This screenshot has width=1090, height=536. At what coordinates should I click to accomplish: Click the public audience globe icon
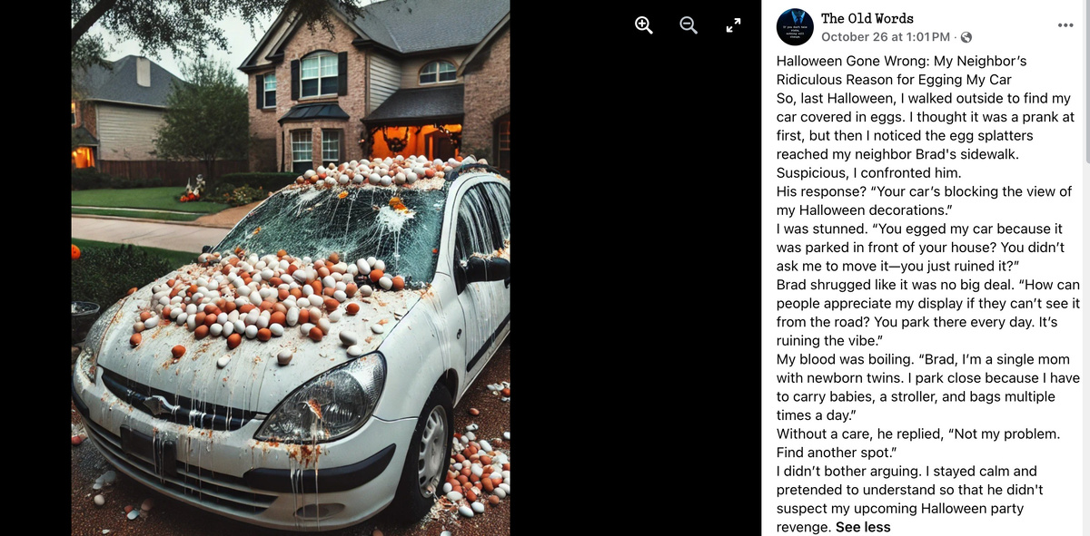(x=966, y=37)
